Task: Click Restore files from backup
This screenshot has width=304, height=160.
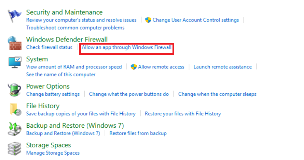Action: point(138,133)
